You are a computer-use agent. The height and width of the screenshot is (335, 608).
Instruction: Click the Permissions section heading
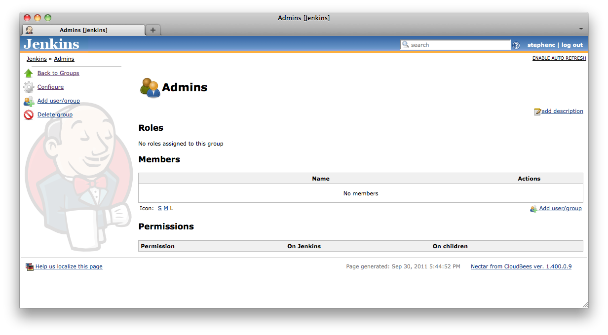pos(166,226)
